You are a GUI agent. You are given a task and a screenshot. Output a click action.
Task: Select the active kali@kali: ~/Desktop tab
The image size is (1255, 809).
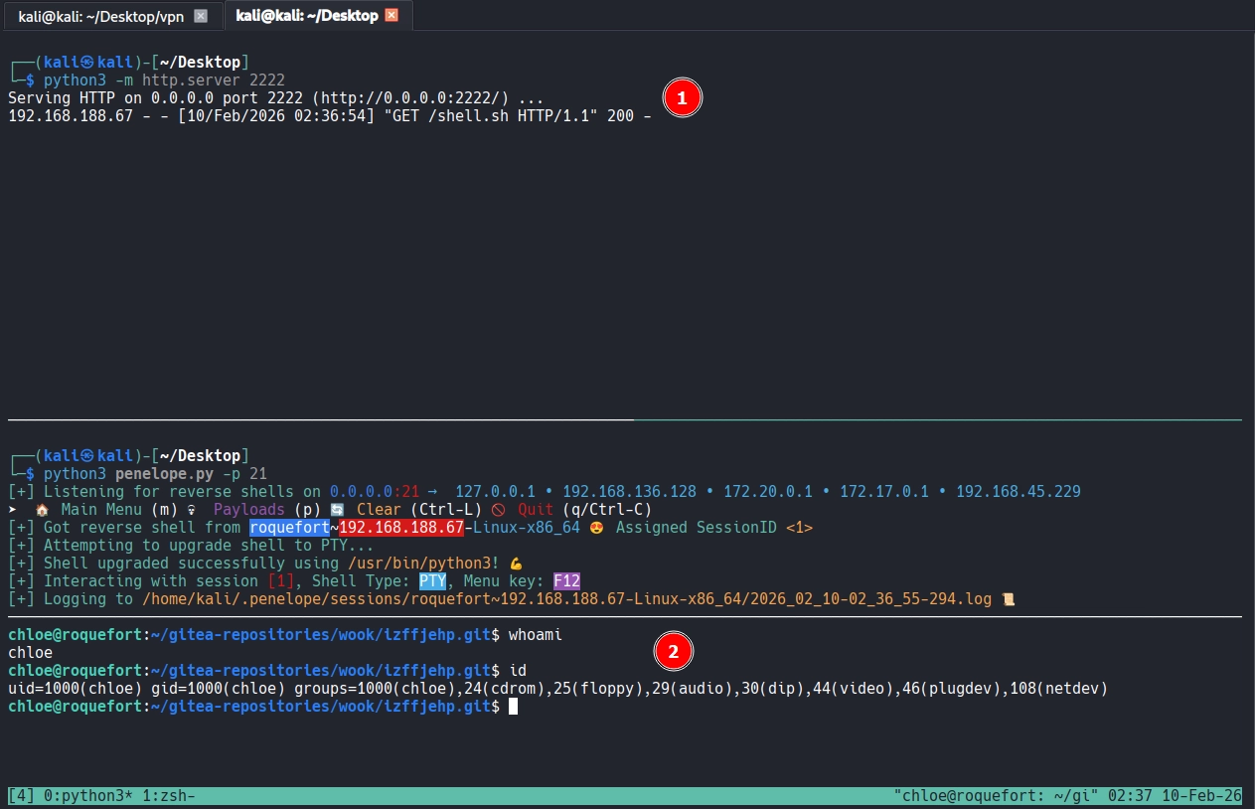(307, 16)
